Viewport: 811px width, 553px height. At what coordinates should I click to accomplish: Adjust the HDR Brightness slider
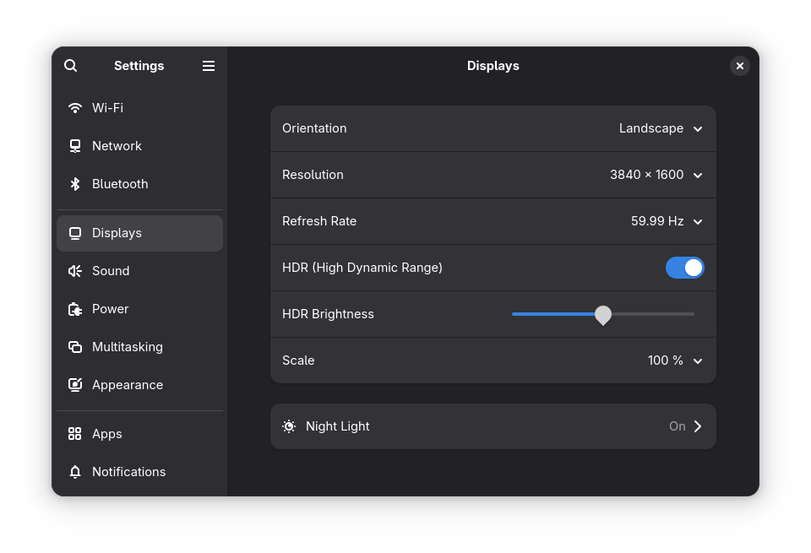click(602, 314)
